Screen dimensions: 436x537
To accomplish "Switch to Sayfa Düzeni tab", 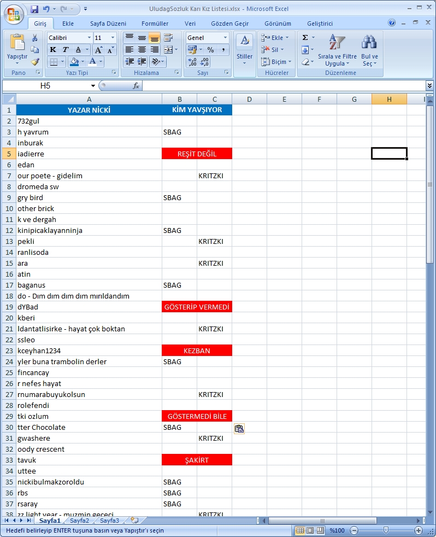I will click(x=108, y=24).
